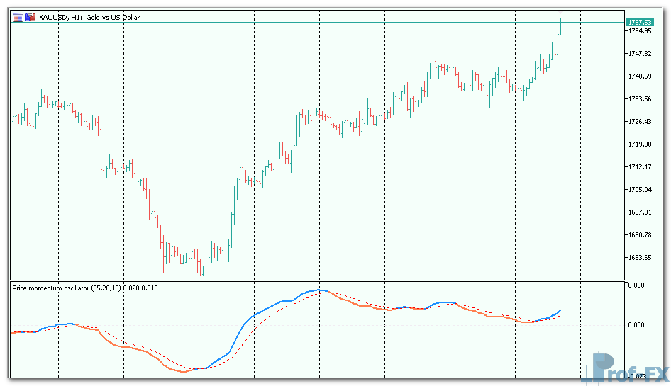
Task: Click the blue-red one-click trading icon
Action: (29, 17)
